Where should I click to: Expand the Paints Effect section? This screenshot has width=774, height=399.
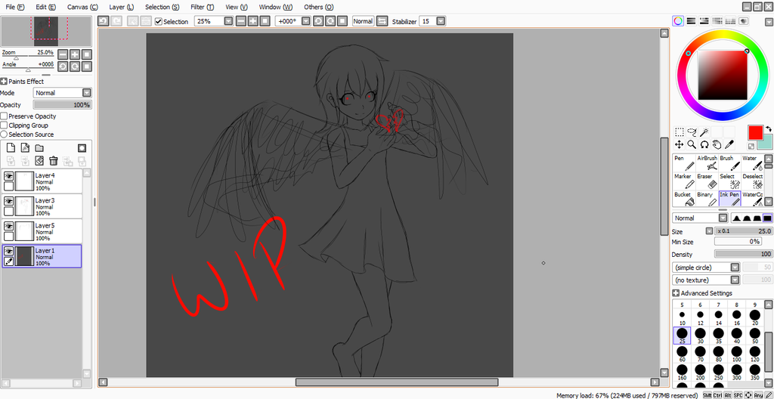tap(4, 82)
